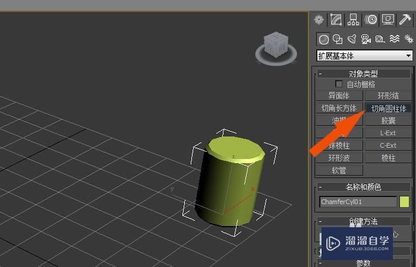Click the ChamferCyl01 name field
The image size is (416, 267).
coord(358,202)
